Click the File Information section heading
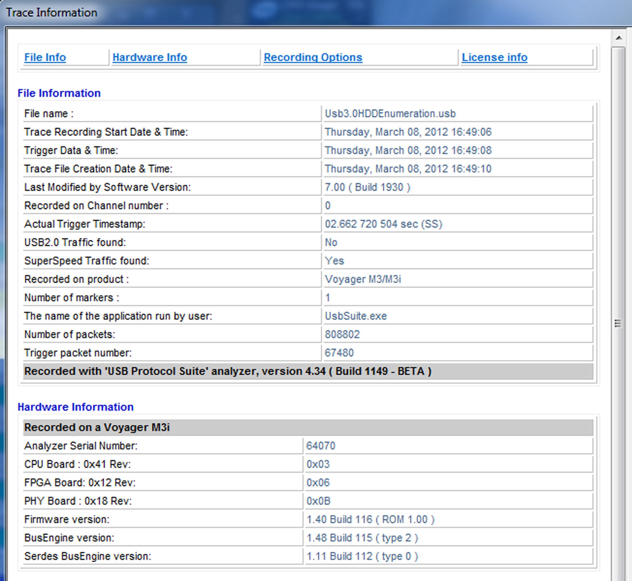632x581 pixels. [59, 93]
